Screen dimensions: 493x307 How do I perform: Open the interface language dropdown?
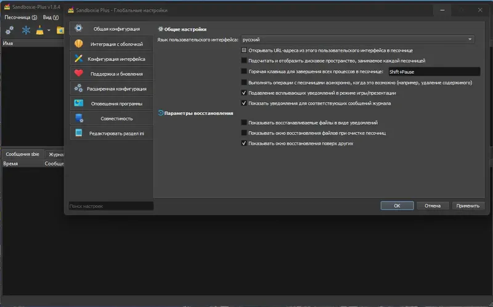[357, 39]
